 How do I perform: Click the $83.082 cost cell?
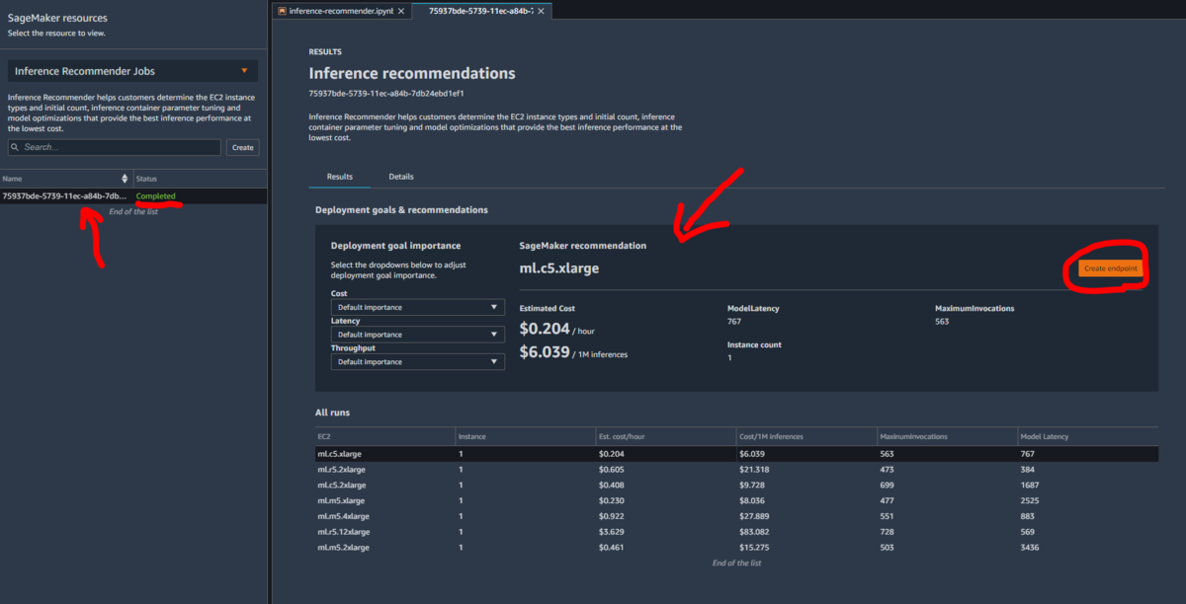[753, 531]
